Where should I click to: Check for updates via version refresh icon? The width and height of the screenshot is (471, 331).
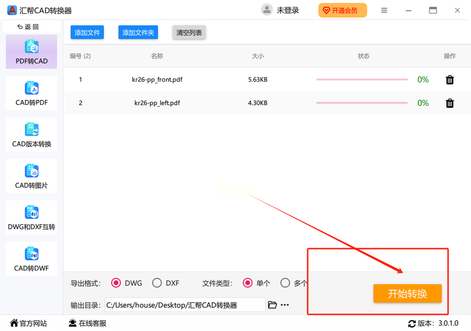pyautogui.click(x=412, y=324)
